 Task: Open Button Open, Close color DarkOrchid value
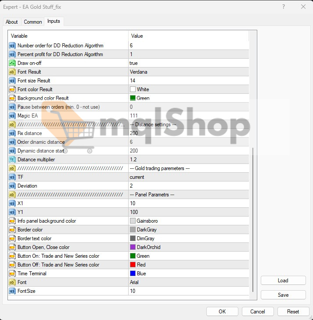coord(188,247)
